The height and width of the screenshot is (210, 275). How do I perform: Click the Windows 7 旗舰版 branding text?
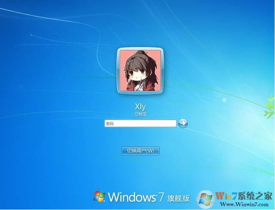(149, 197)
